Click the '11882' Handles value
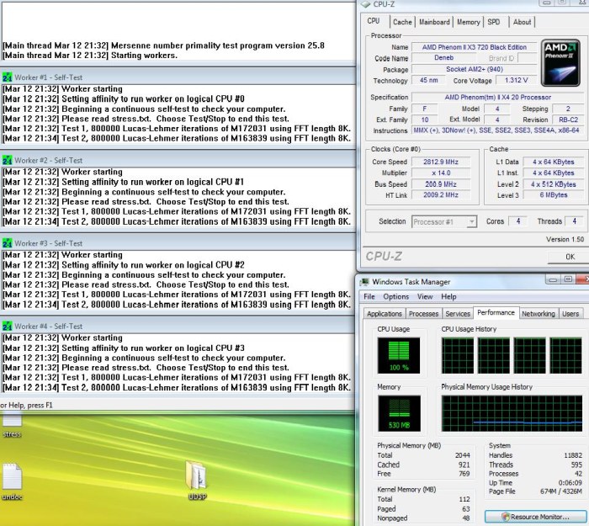Screen dimensions: 589x526 click(x=573, y=455)
